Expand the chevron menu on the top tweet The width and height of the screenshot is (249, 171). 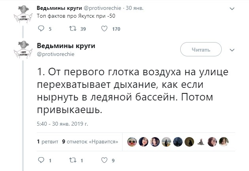click(x=232, y=8)
